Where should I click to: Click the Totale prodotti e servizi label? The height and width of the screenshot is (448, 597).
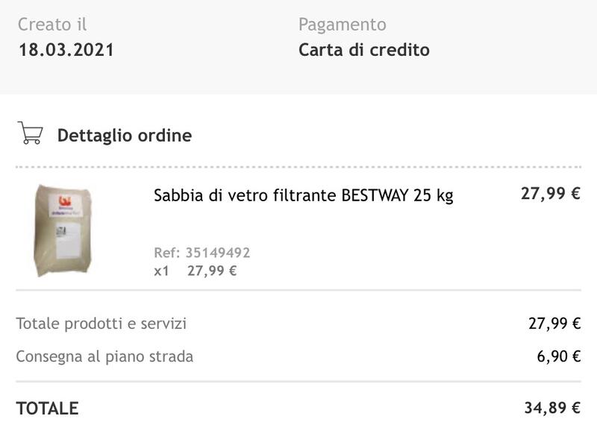[x=101, y=324]
